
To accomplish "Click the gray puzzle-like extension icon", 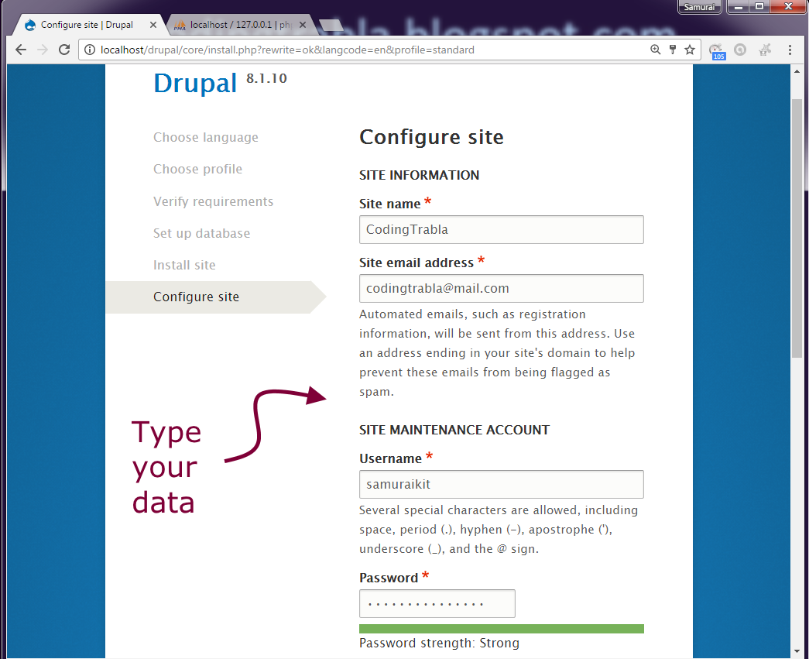I will (x=765, y=50).
